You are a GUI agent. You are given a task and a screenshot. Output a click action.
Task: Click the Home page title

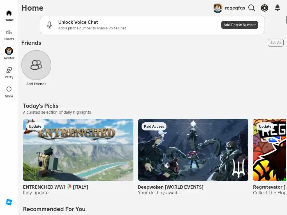[33, 8]
